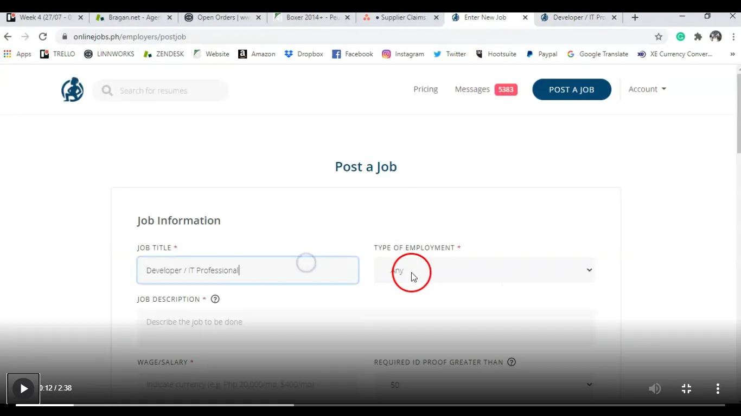Go back with the browser back arrow
This screenshot has width=741, height=416.
(8, 37)
